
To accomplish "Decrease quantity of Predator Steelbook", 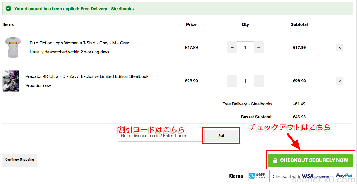I will pyautogui.click(x=232, y=81).
